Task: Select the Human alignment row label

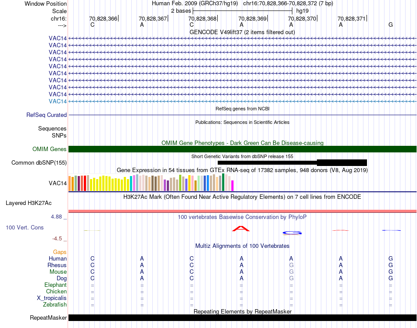Action: point(58,258)
